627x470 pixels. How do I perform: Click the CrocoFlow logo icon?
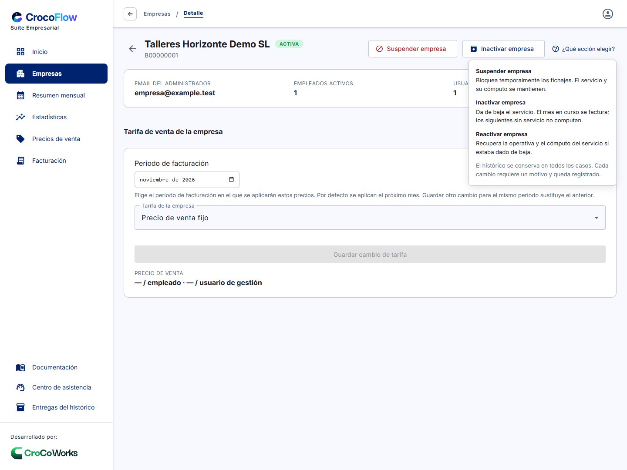click(17, 17)
